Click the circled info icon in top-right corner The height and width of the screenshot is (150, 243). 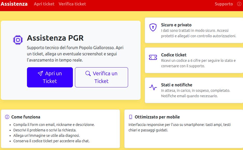(x=239, y=4)
